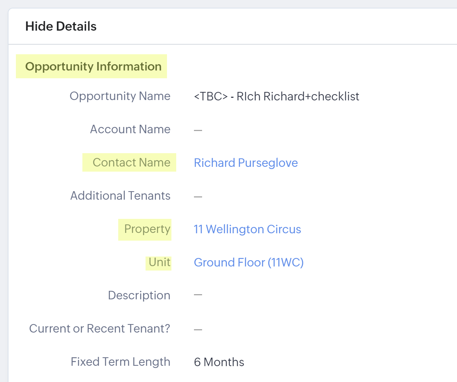457x382 pixels.
Task: Click the Description field label
Action: click(x=139, y=296)
